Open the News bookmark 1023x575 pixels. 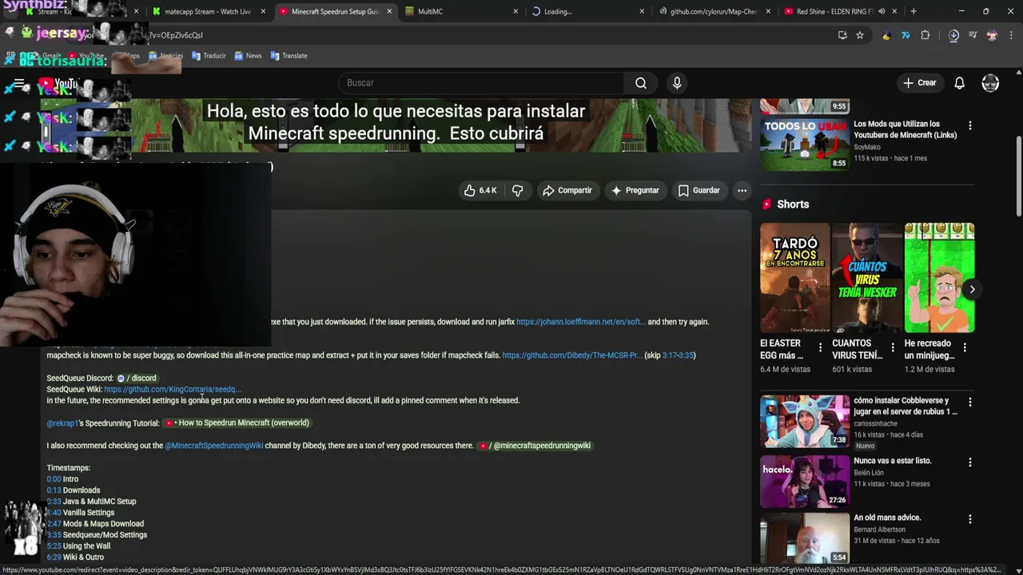point(247,56)
